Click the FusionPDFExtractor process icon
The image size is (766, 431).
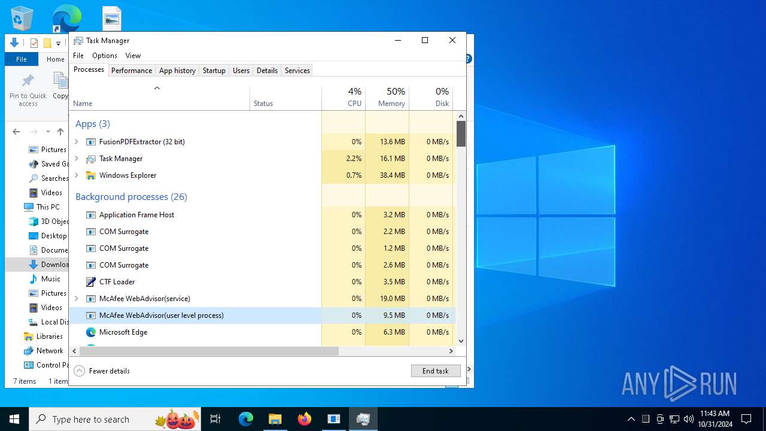coord(91,142)
